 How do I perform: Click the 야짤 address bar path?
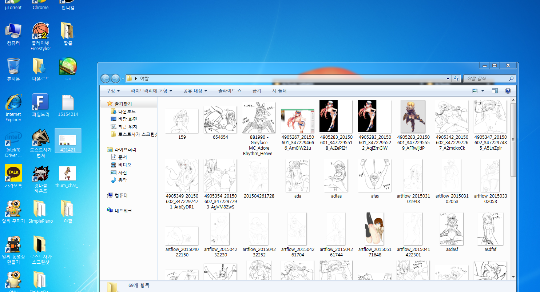144,78
